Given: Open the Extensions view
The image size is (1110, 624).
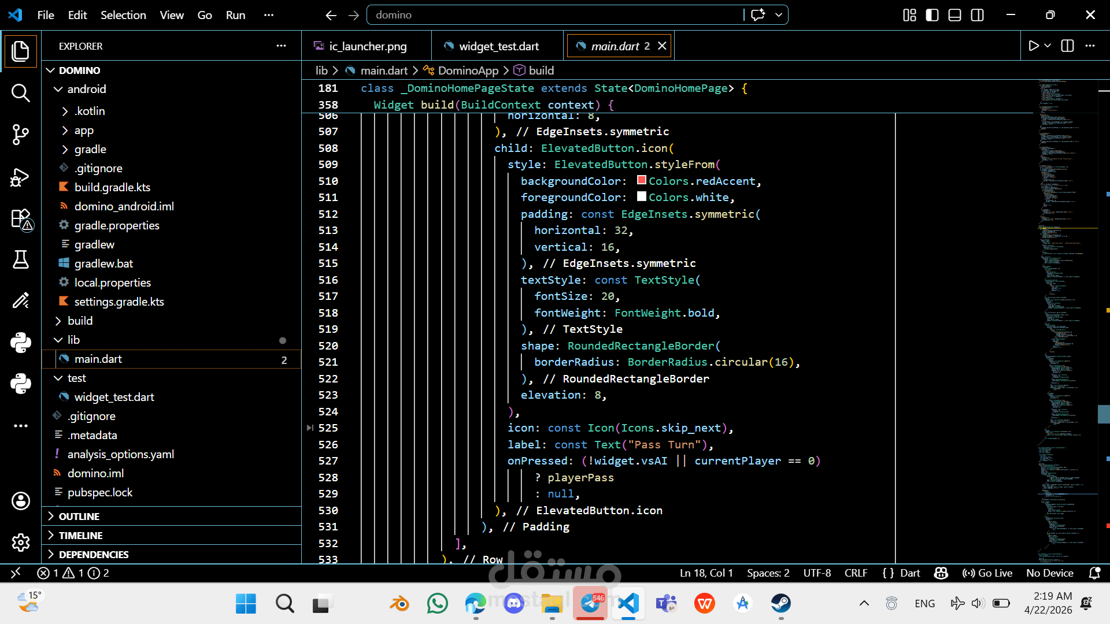Looking at the screenshot, I should tap(21, 219).
